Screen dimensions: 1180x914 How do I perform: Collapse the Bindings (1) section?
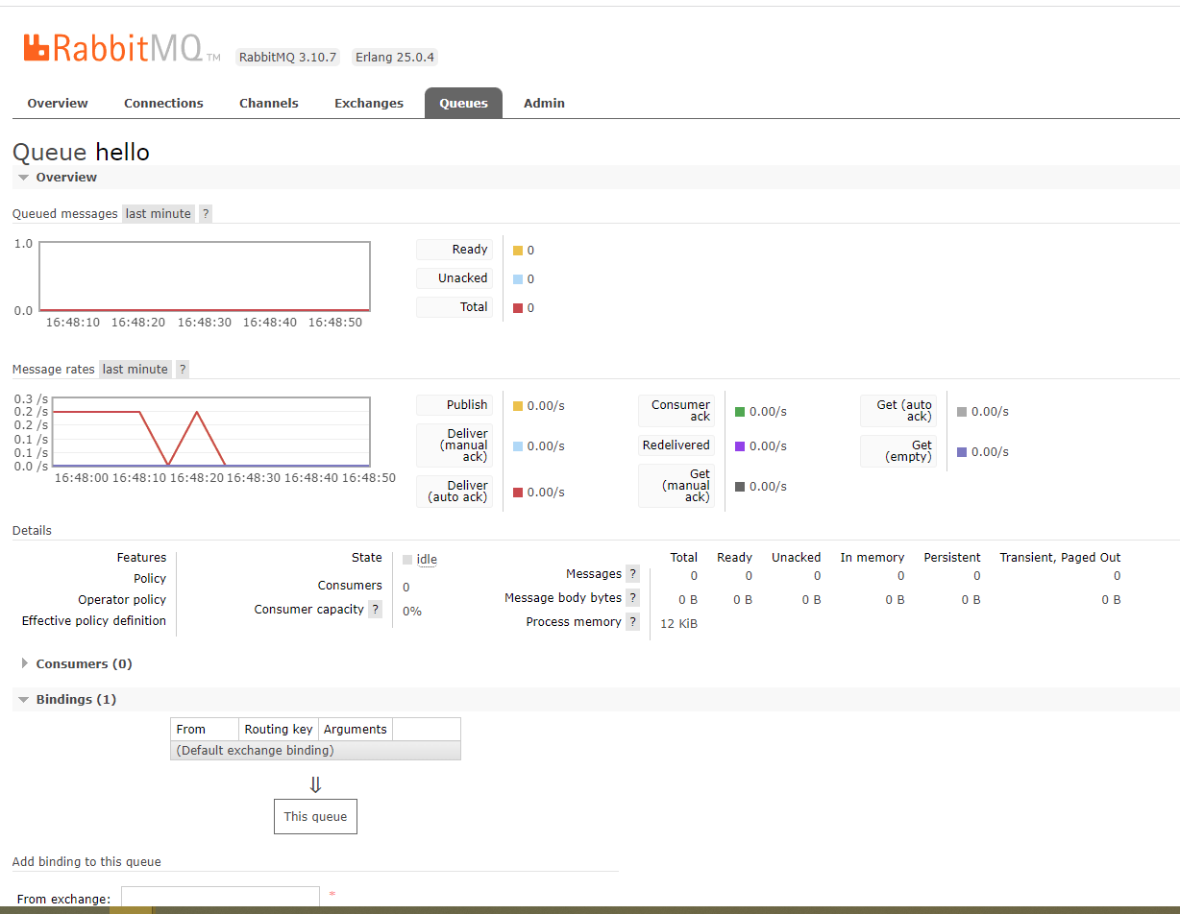(x=67, y=699)
